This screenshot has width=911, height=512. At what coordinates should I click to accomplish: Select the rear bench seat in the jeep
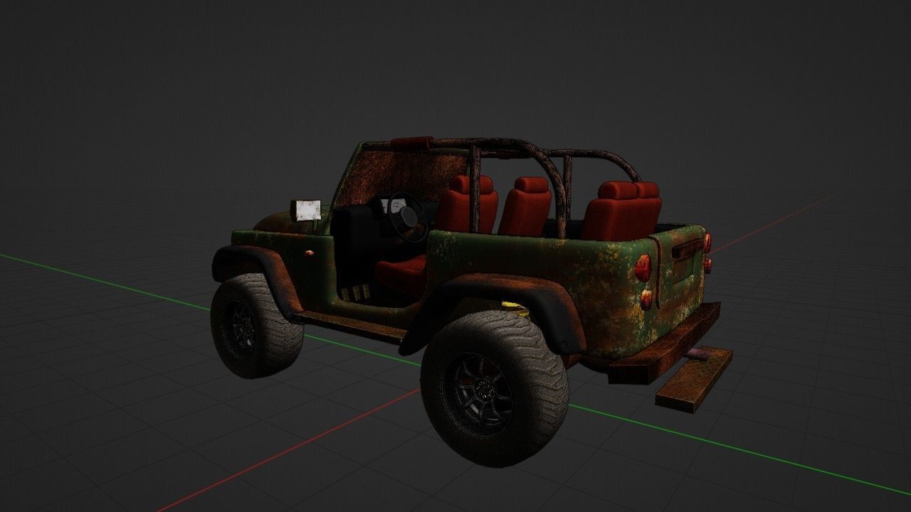pos(621,210)
